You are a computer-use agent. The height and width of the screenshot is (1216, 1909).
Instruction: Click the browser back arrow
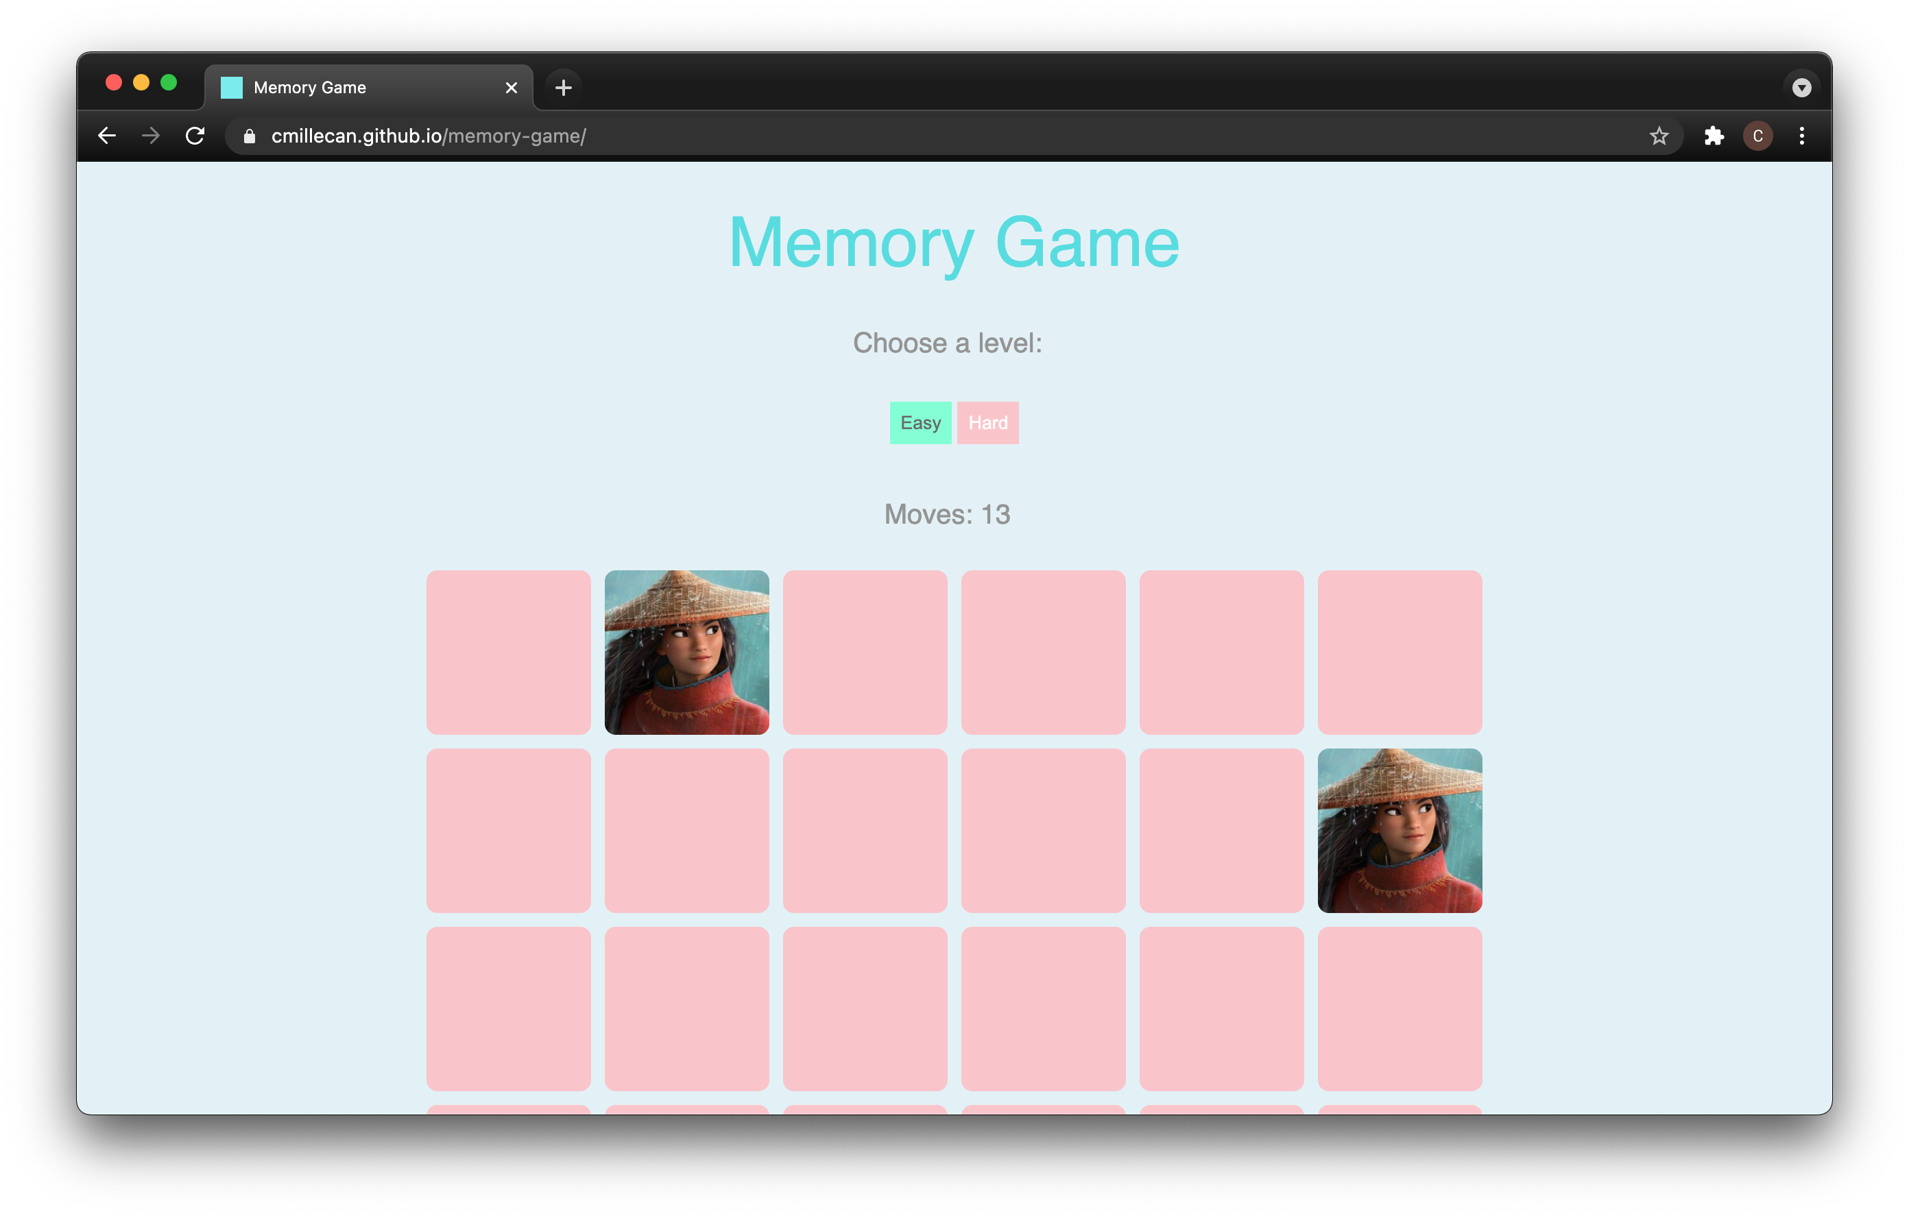pos(107,136)
